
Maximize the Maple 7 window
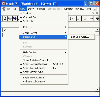click(91, 4)
